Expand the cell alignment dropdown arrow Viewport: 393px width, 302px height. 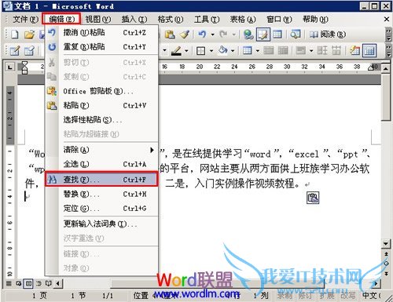tap(311, 50)
